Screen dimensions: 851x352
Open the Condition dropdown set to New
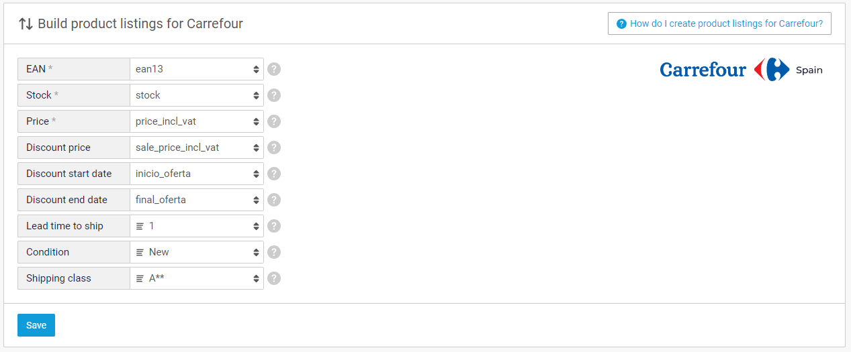[x=197, y=252]
